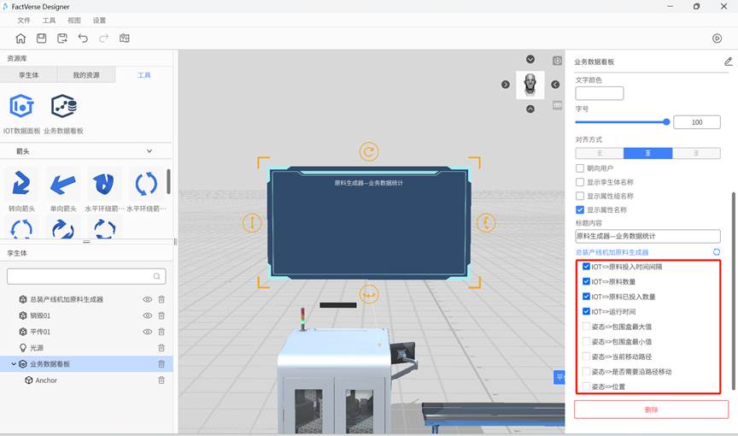This screenshot has width=738, height=436.
Task: Open the 文件 menu
Action: pyautogui.click(x=24, y=20)
